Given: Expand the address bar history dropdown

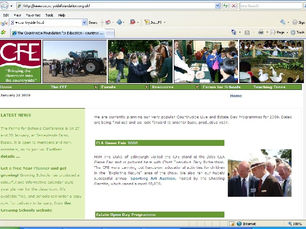Looking at the screenshot, I should coord(218,6).
